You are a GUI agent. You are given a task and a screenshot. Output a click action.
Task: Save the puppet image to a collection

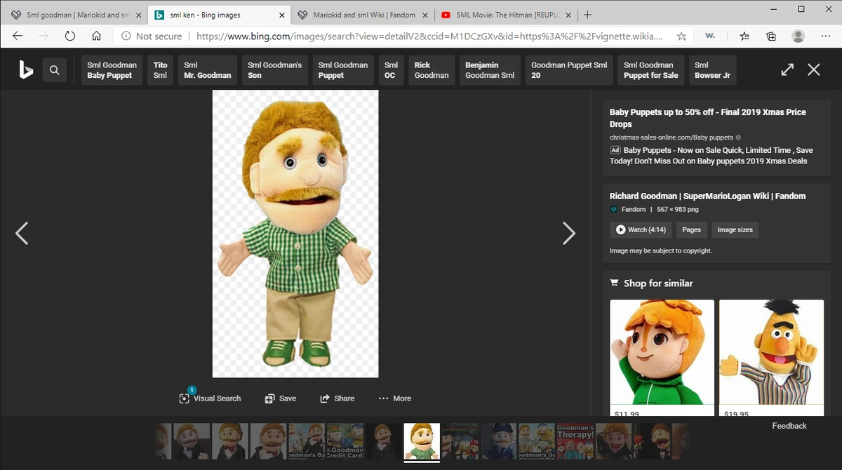pyautogui.click(x=281, y=398)
